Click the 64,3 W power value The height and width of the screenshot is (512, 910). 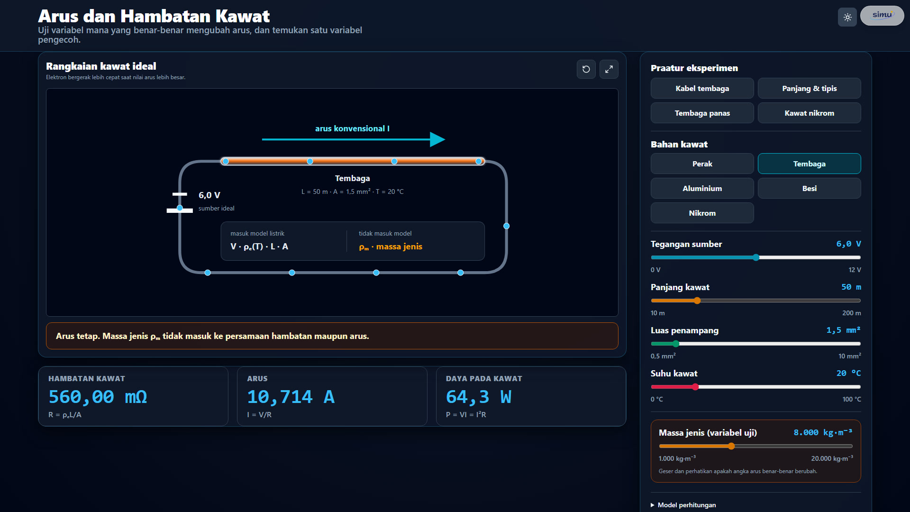pos(479,397)
